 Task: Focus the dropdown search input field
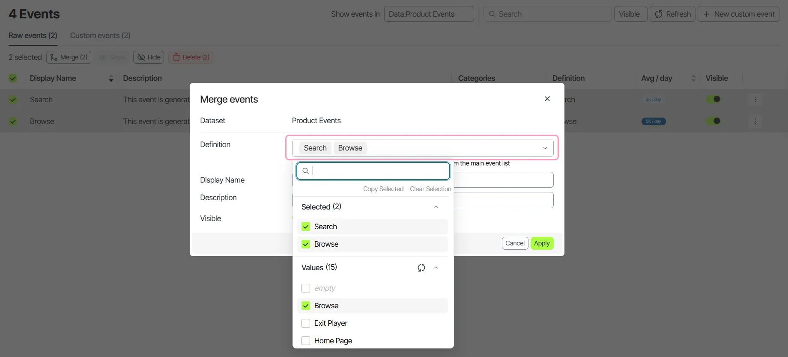tap(373, 171)
